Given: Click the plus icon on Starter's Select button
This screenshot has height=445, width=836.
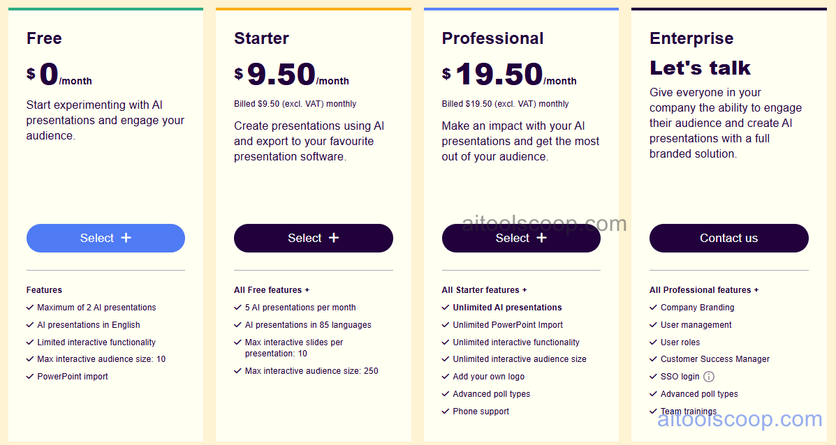Looking at the screenshot, I should (x=333, y=238).
